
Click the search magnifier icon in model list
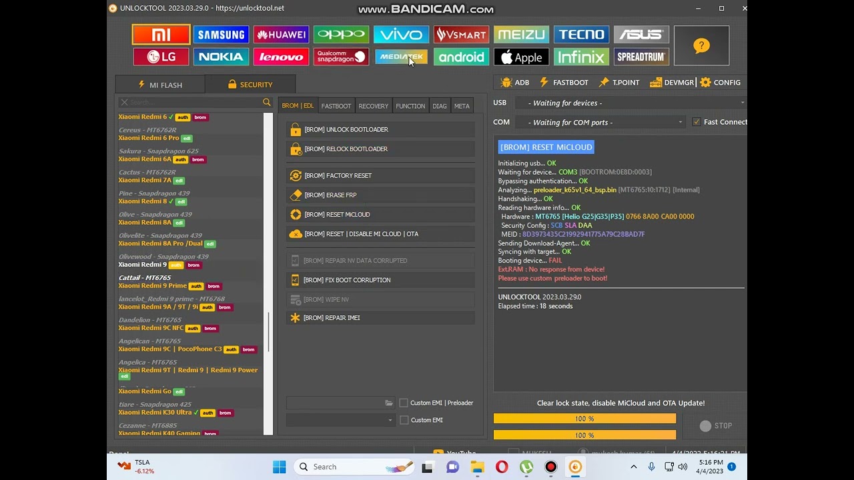pyautogui.click(x=267, y=102)
